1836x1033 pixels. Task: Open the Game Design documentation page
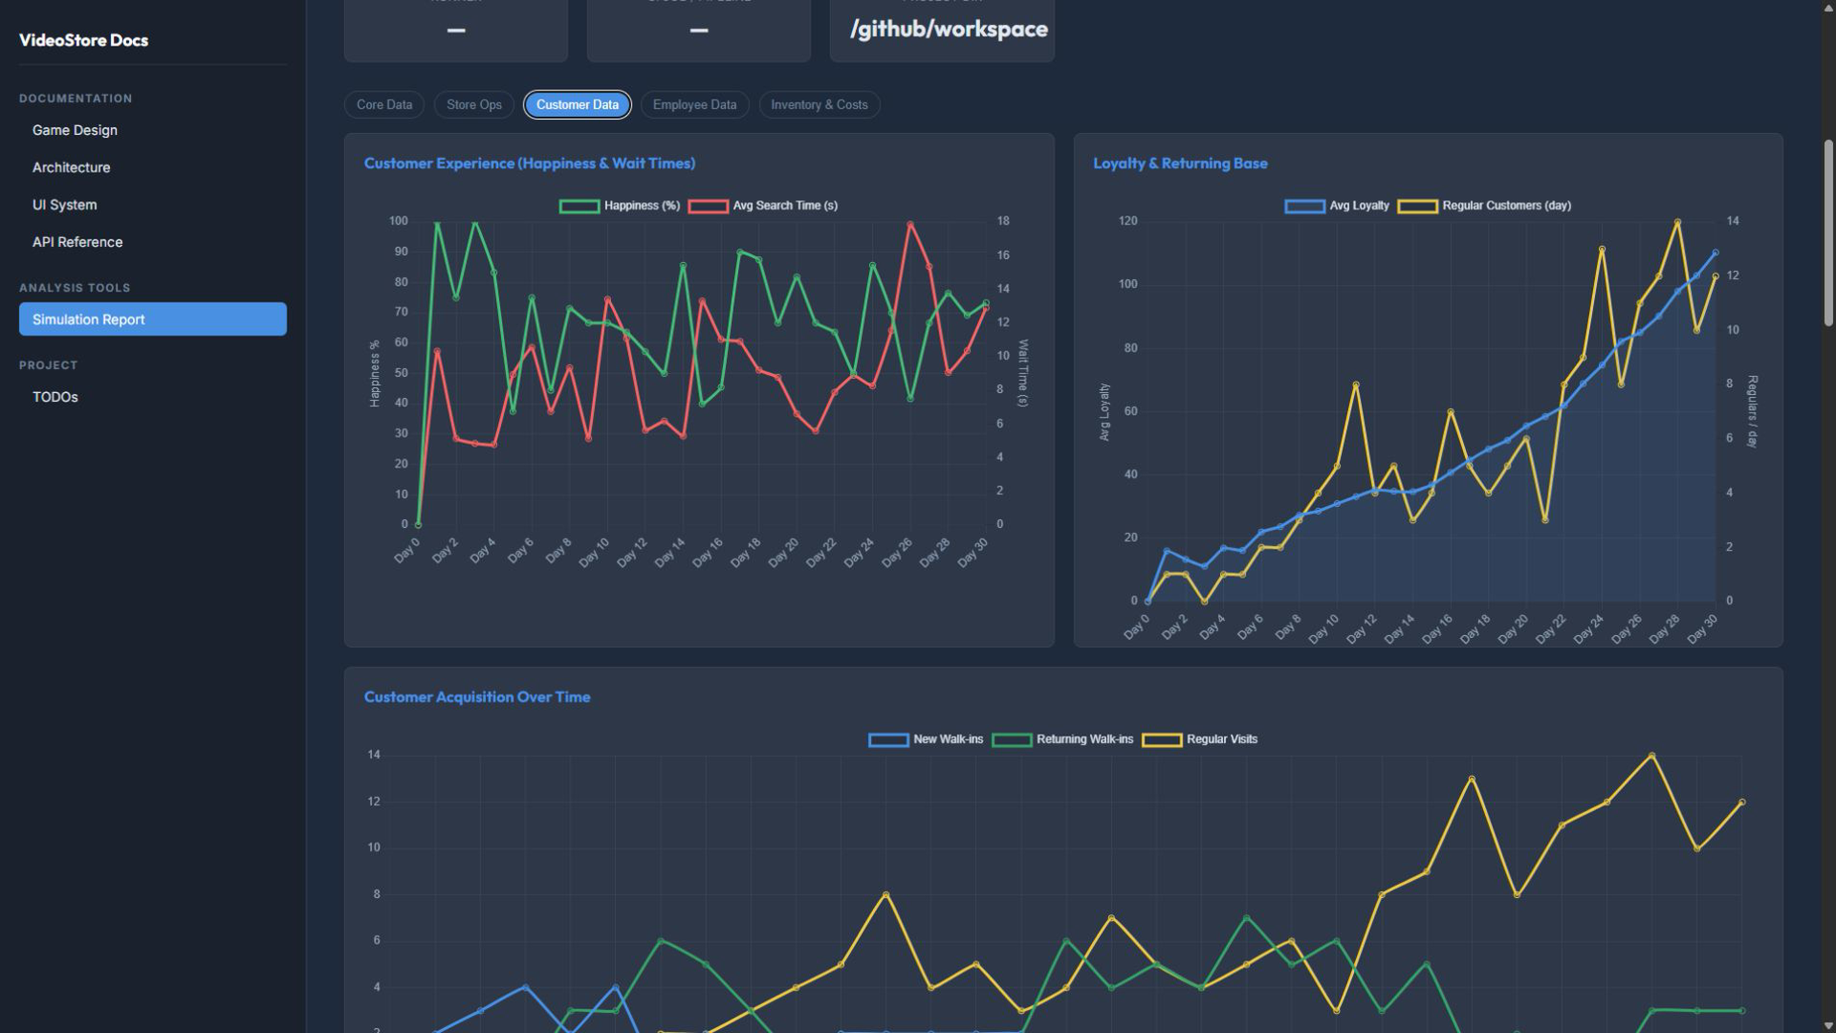[x=75, y=130]
